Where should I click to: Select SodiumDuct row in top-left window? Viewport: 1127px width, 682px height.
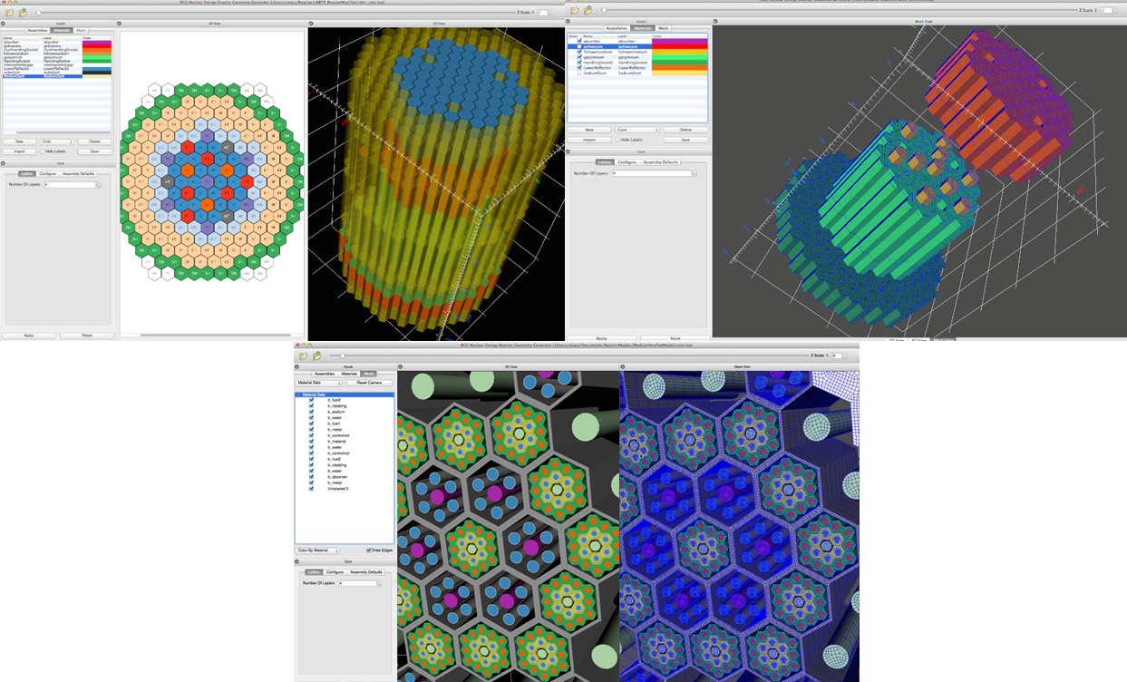pyautogui.click(x=57, y=76)
